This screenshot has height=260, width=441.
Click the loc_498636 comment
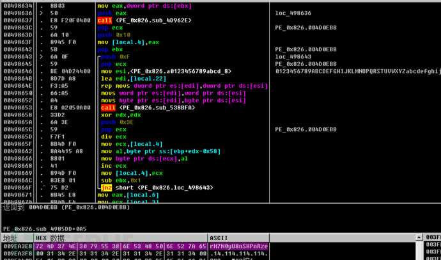coord(293,13)
